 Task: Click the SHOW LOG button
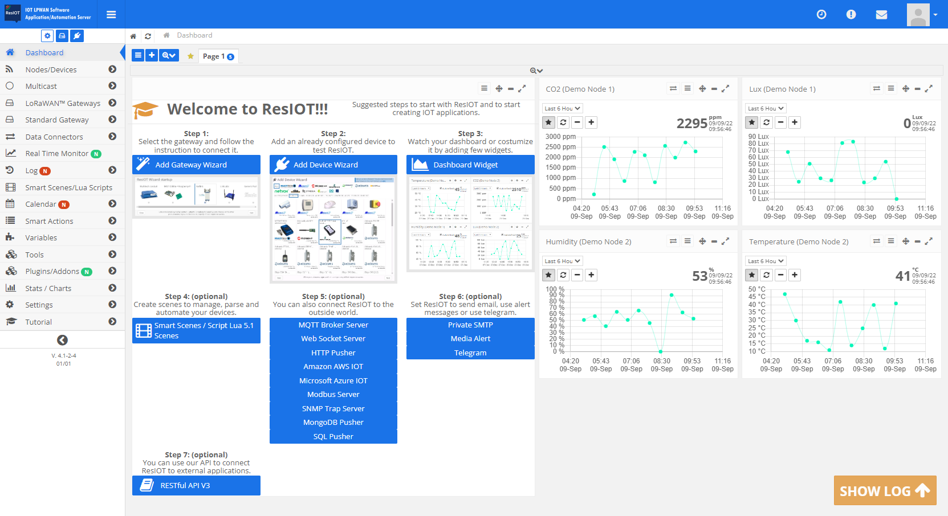pos(885,490)
